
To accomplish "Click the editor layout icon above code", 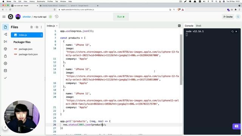I will pyautogui.click(x=179, y=26).
